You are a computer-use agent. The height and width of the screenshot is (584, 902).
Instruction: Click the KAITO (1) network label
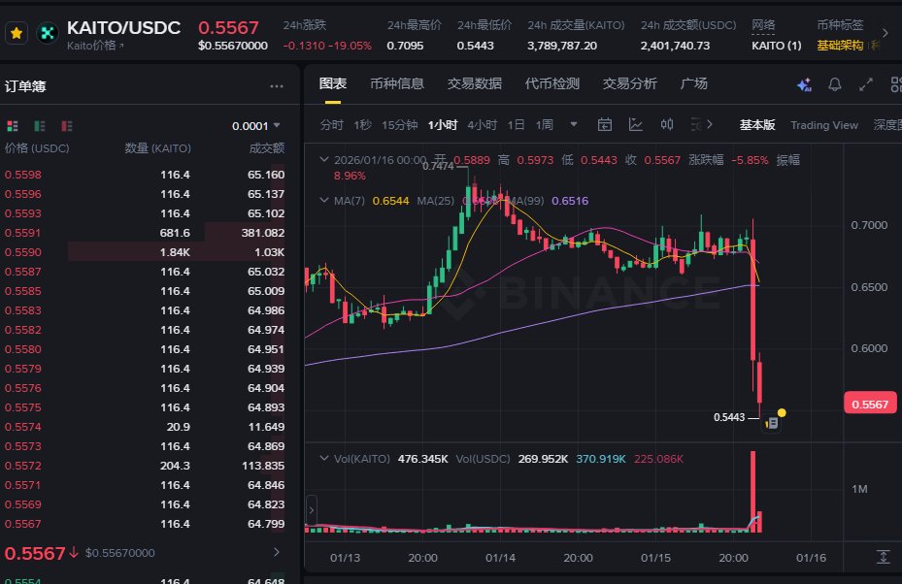[776, 46]
